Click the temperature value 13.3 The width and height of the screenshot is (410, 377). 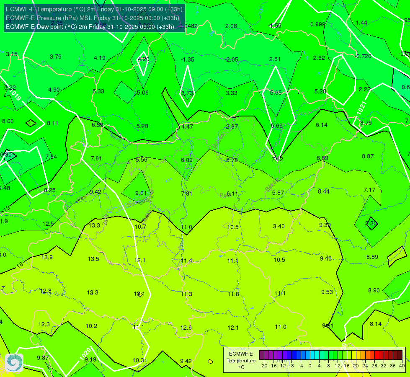94,225
